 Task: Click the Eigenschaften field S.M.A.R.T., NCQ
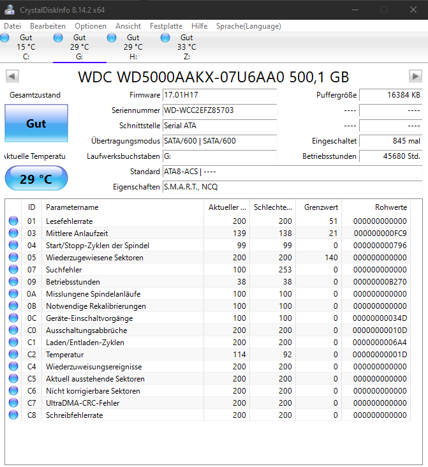[x=293, y=187]
